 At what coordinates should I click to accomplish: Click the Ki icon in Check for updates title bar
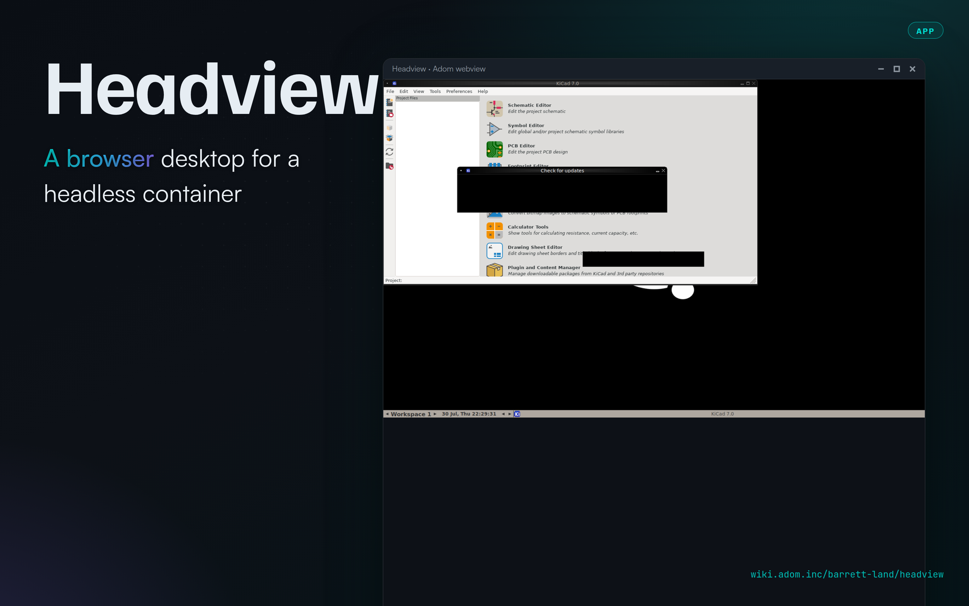(468, 171)
